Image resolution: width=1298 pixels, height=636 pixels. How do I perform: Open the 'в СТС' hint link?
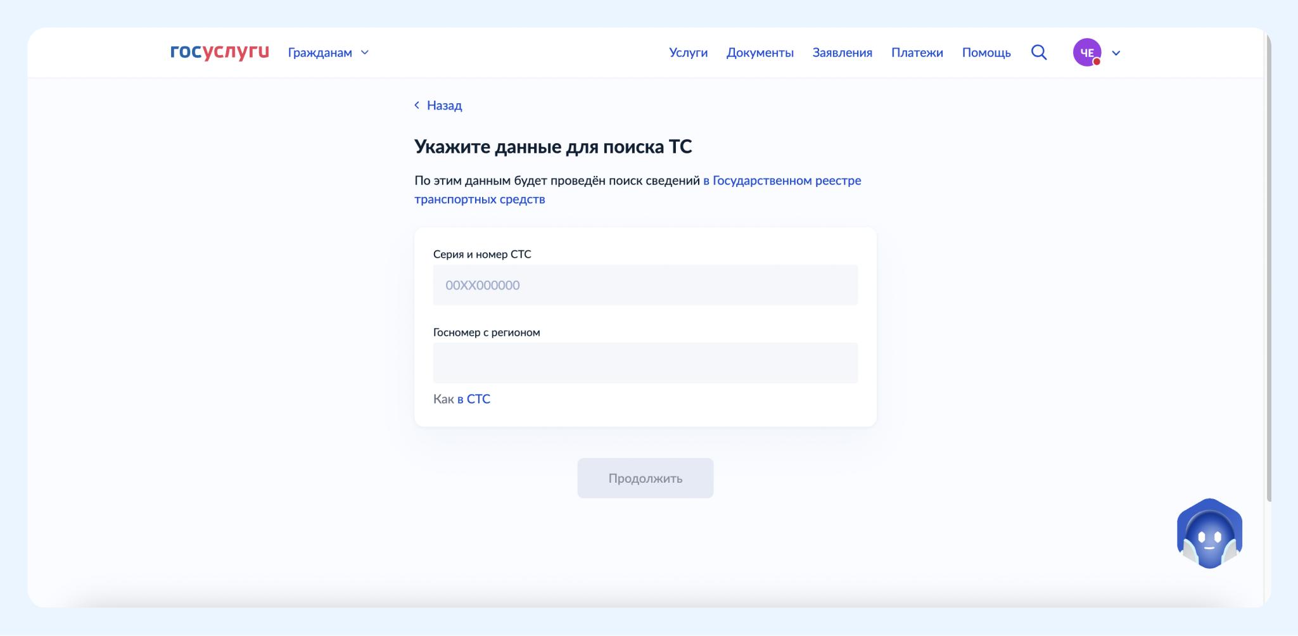pyautogui.click(x=473, y=399)
